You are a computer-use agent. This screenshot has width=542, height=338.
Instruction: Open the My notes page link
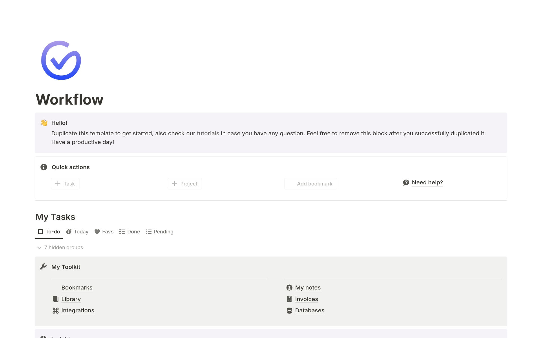308,288
